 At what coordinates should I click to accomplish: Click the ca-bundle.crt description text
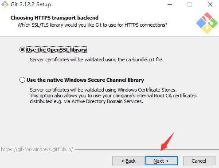[x=97, y=60]
